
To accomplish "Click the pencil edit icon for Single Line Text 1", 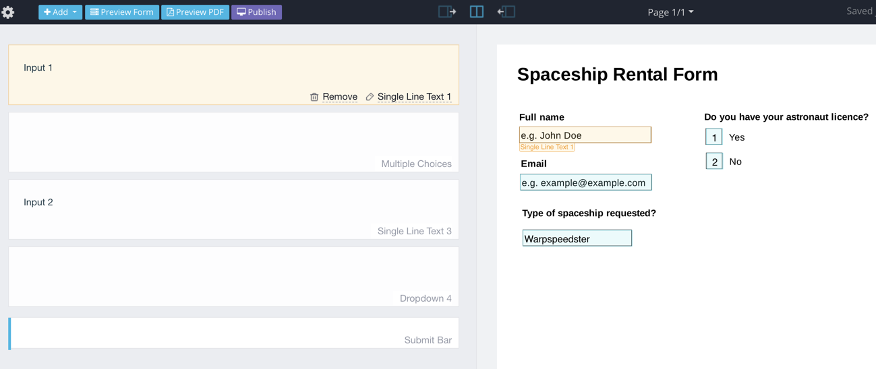I will (370, 97).
